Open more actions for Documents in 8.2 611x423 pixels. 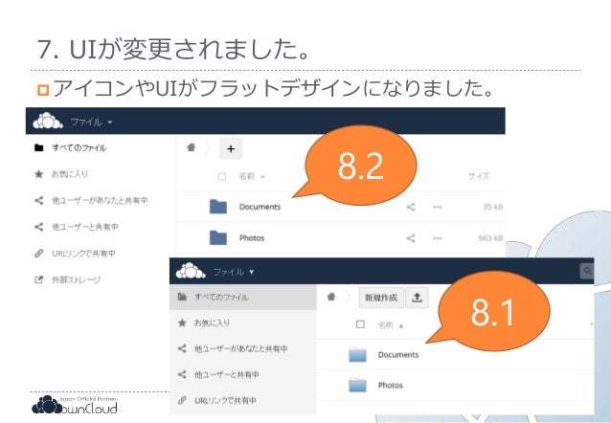coord(438,207)
